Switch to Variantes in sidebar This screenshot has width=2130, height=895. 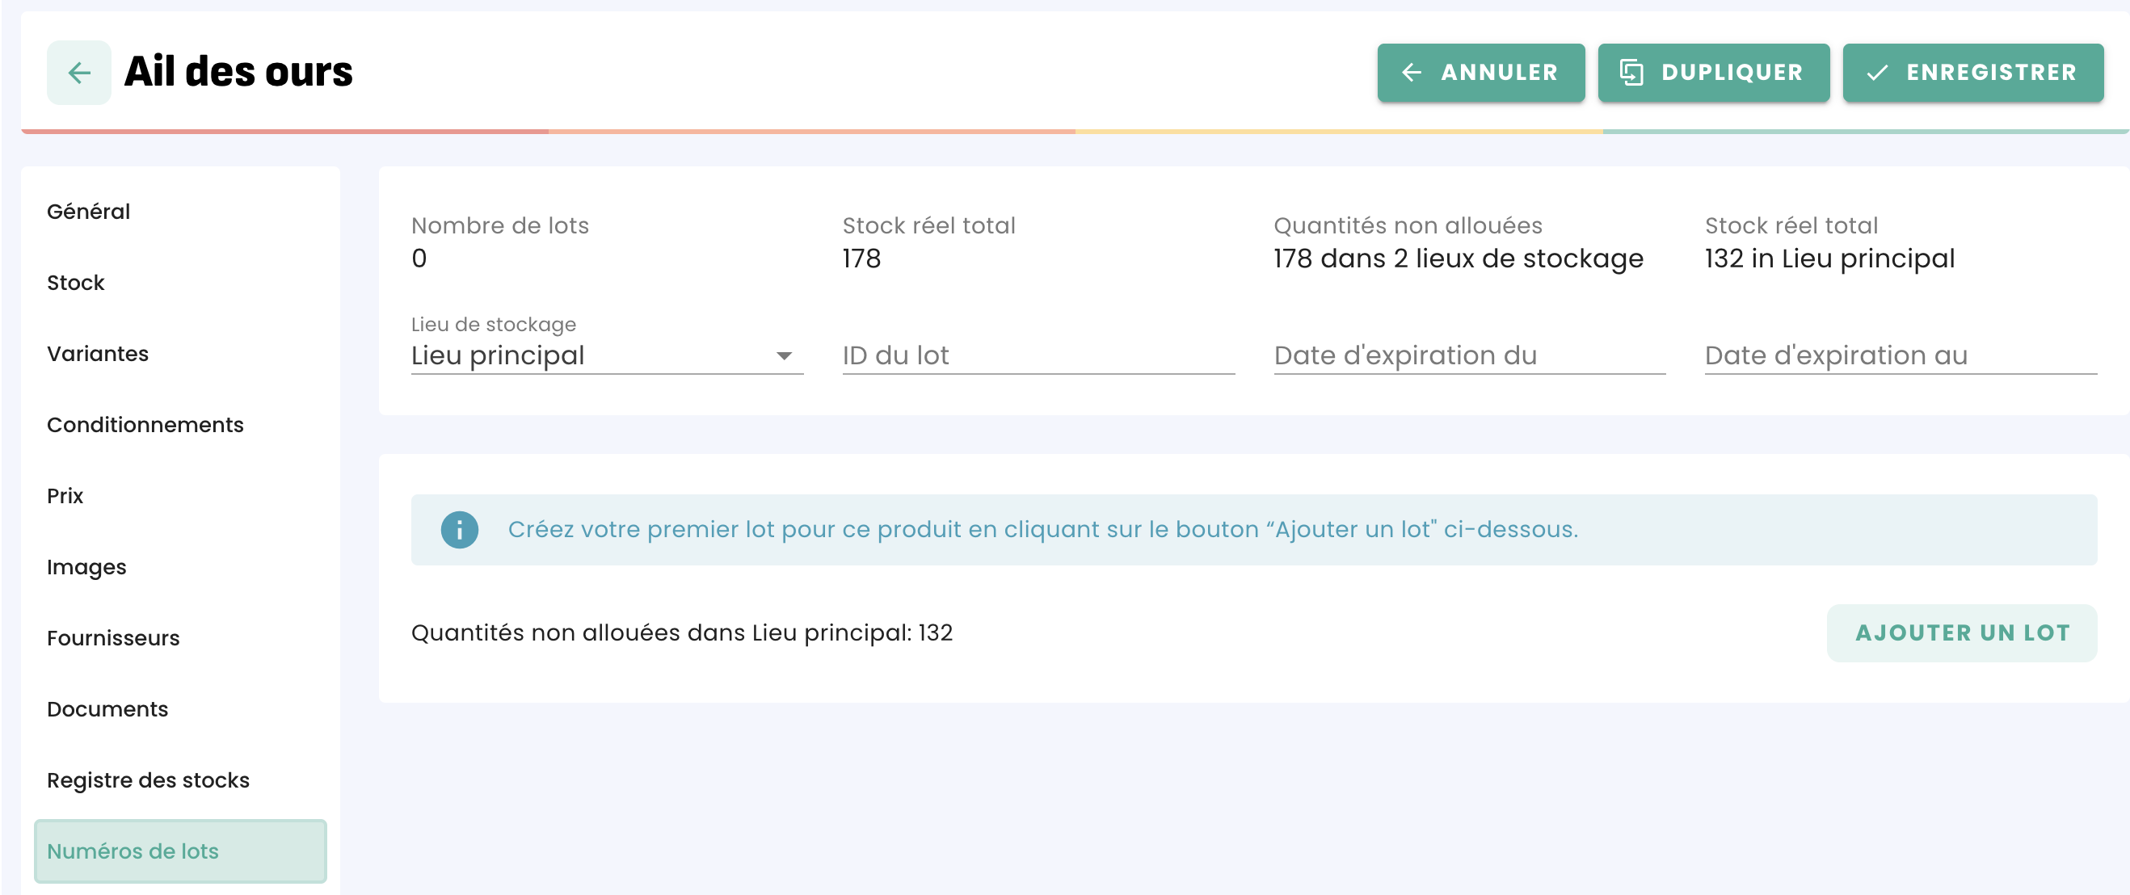click(x=98, y=354)
